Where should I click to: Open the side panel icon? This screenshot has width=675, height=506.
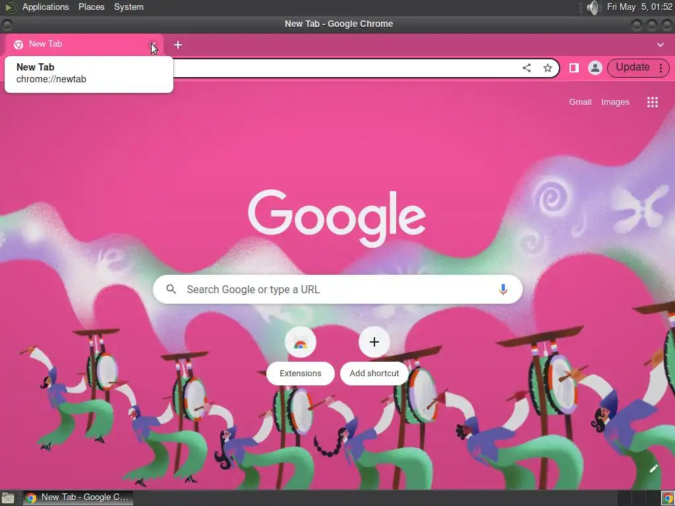coord(574,68)
